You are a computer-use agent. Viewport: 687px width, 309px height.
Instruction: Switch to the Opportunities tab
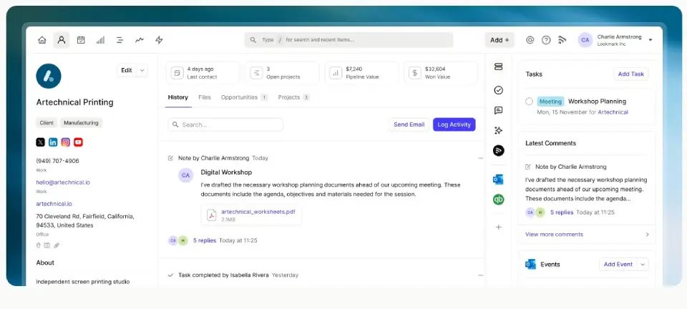(x=240, y=97)
